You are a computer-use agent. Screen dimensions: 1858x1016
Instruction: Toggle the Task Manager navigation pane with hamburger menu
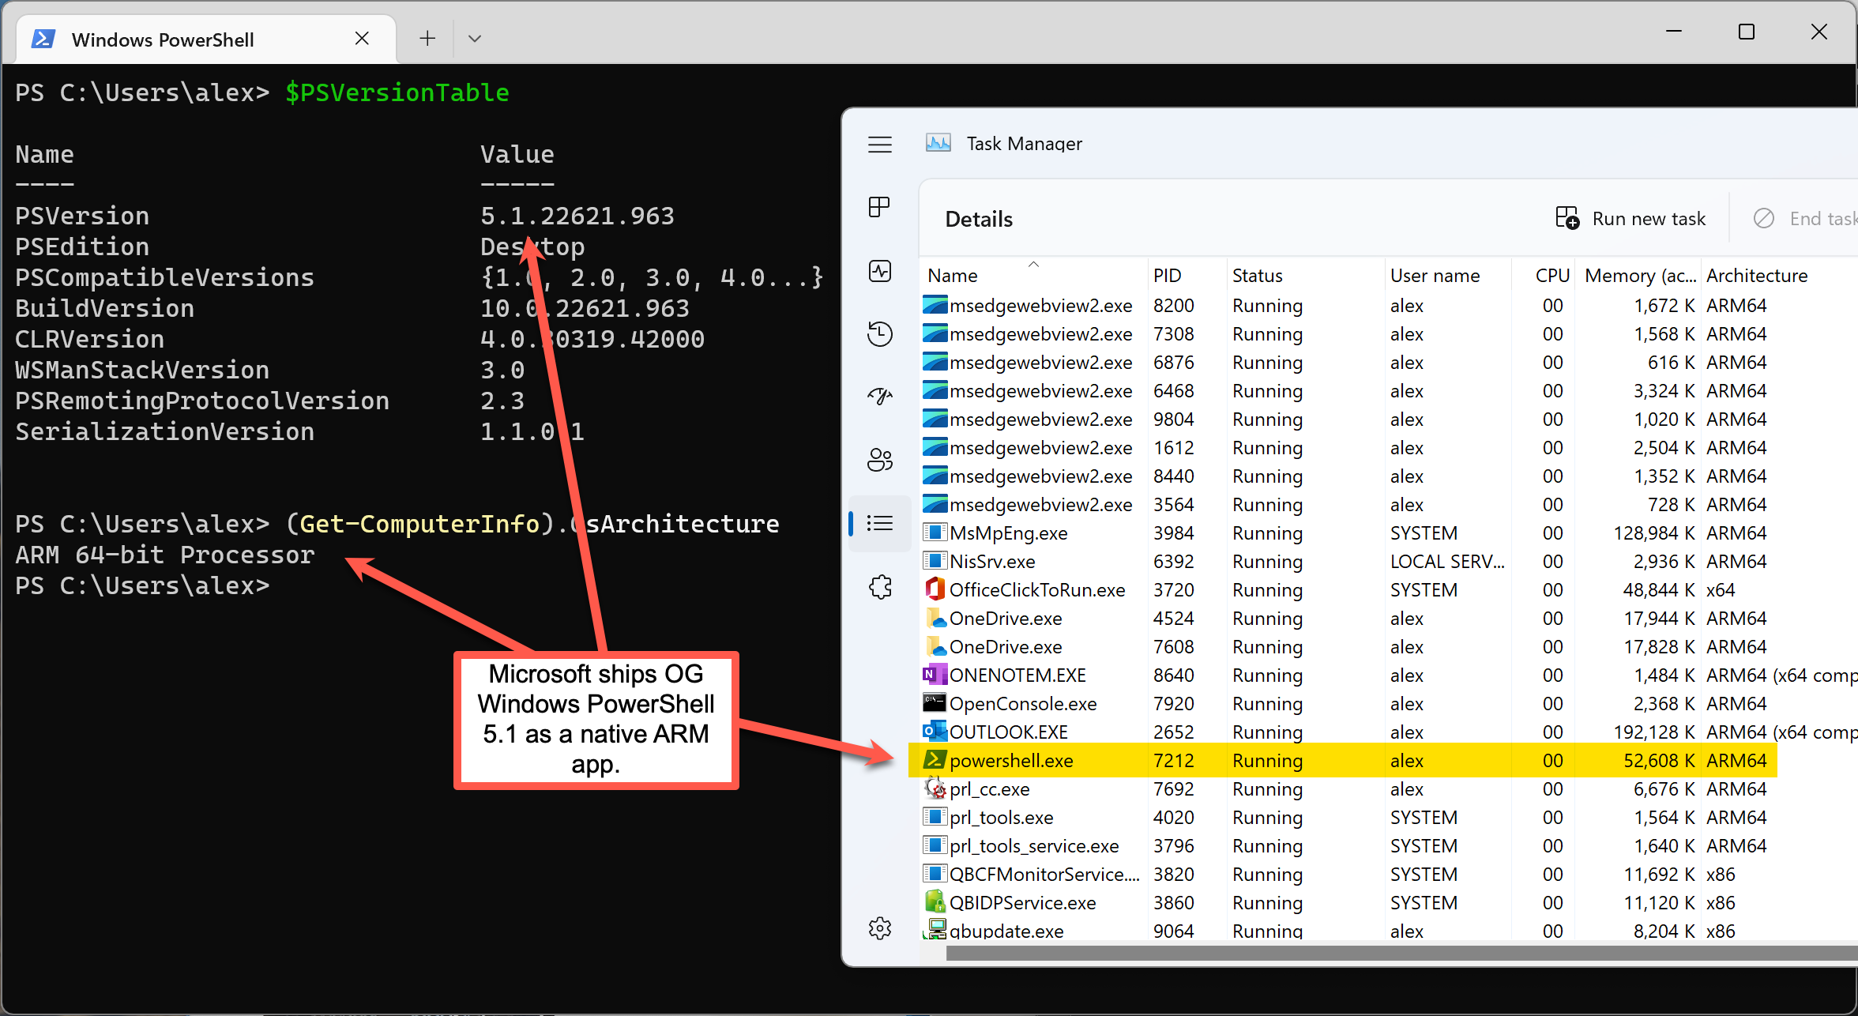(880, 145)
